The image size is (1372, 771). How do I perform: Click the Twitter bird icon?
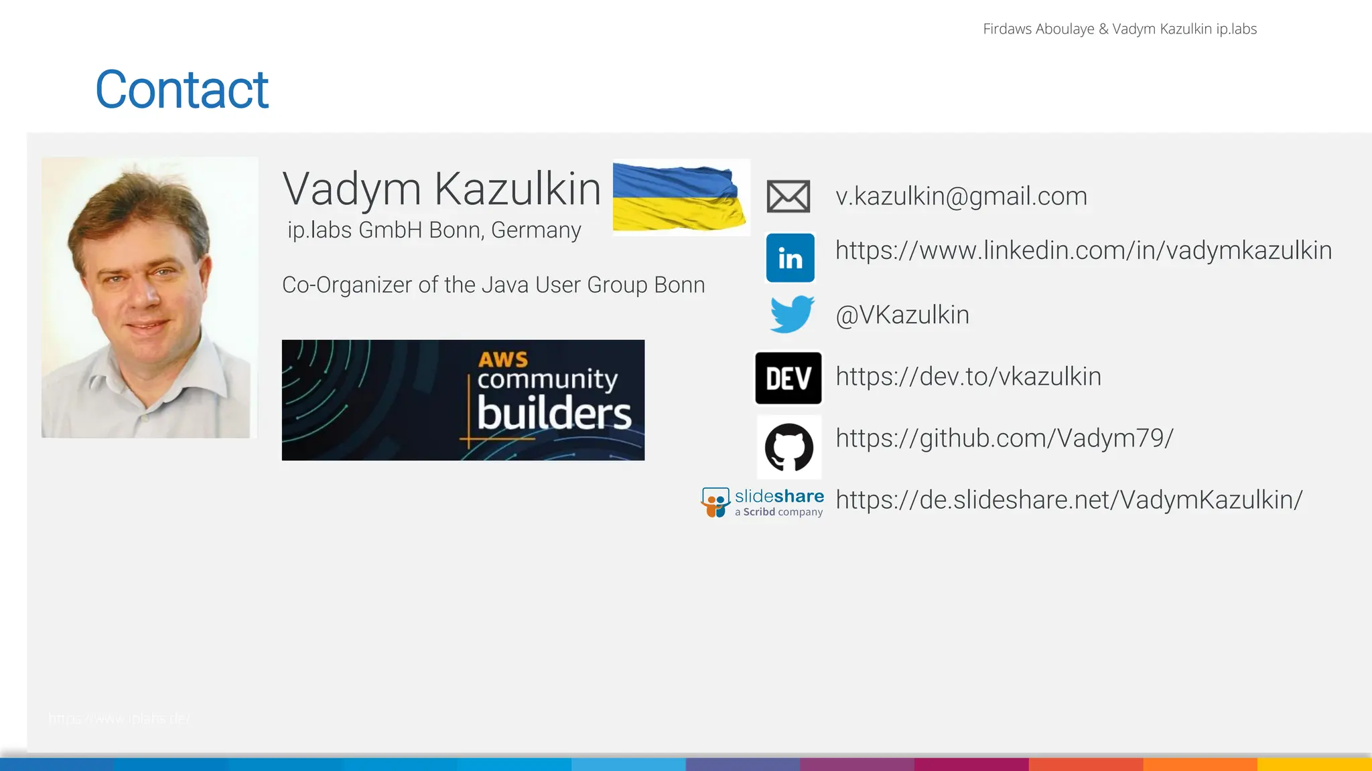[792, 314]
